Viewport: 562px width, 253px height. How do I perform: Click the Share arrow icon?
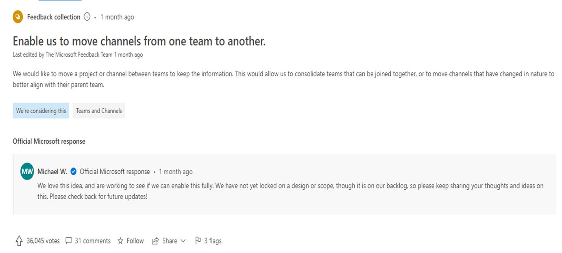(x=155, y=241)
